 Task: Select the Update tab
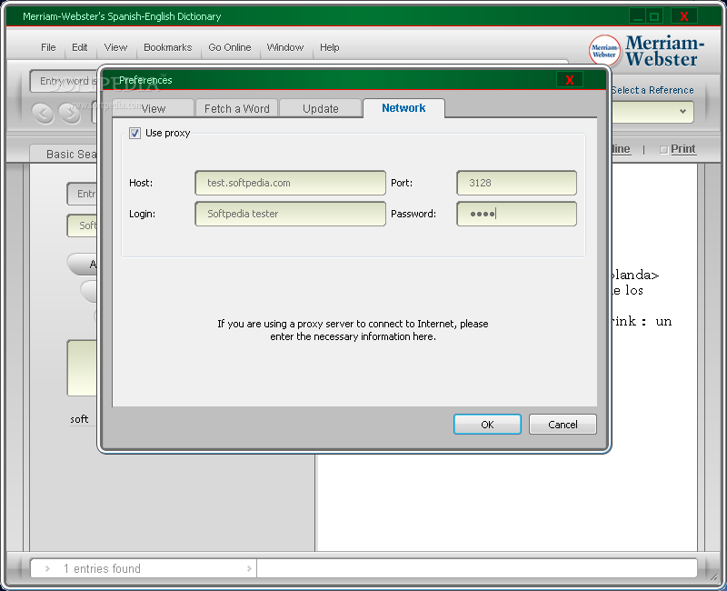[321, 108]
